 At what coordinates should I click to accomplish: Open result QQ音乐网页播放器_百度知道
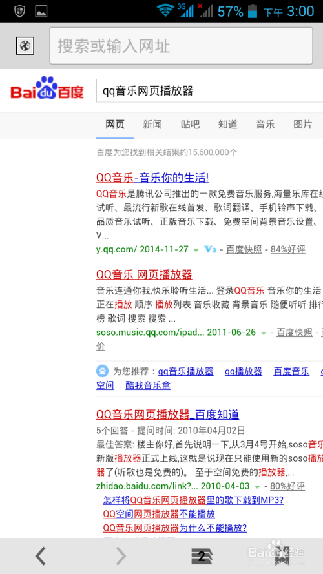point(168,415)
